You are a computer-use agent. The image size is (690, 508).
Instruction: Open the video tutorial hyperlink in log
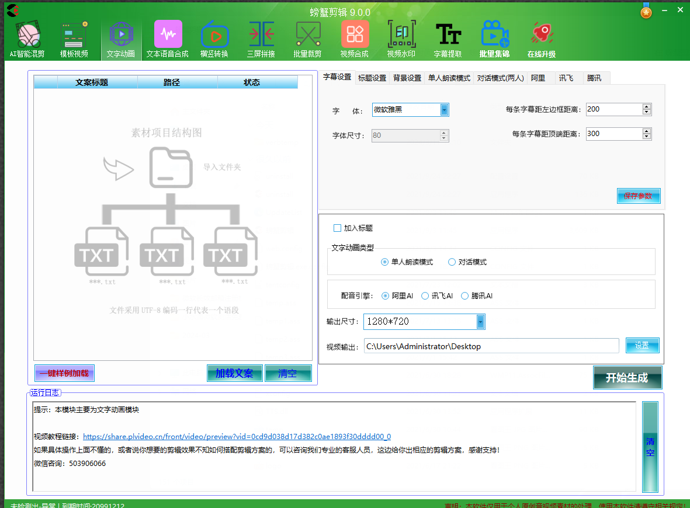click(237, 436)
